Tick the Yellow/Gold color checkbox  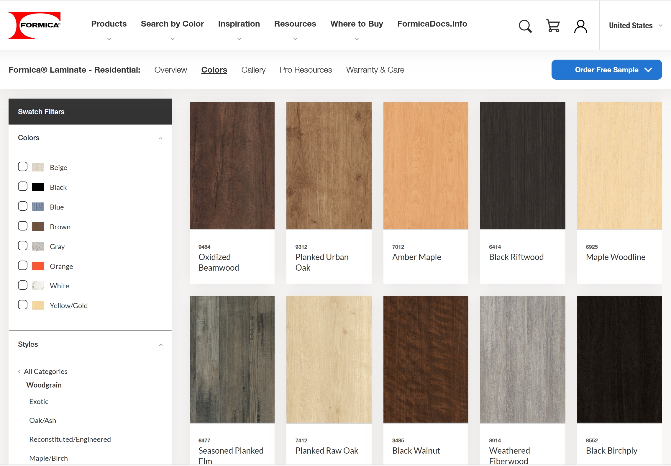pos(23,305)
